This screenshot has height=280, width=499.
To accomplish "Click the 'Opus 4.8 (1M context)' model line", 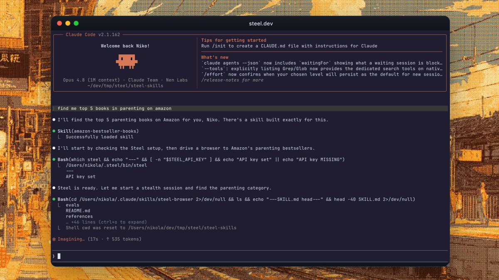I will (125, 80).
